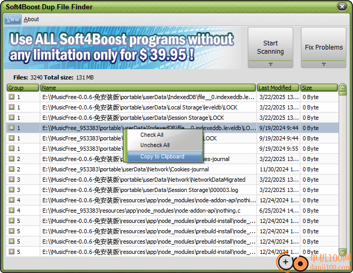
Task: Click group number 4 of nothing.c row
Action: click(x=19, y=211)
